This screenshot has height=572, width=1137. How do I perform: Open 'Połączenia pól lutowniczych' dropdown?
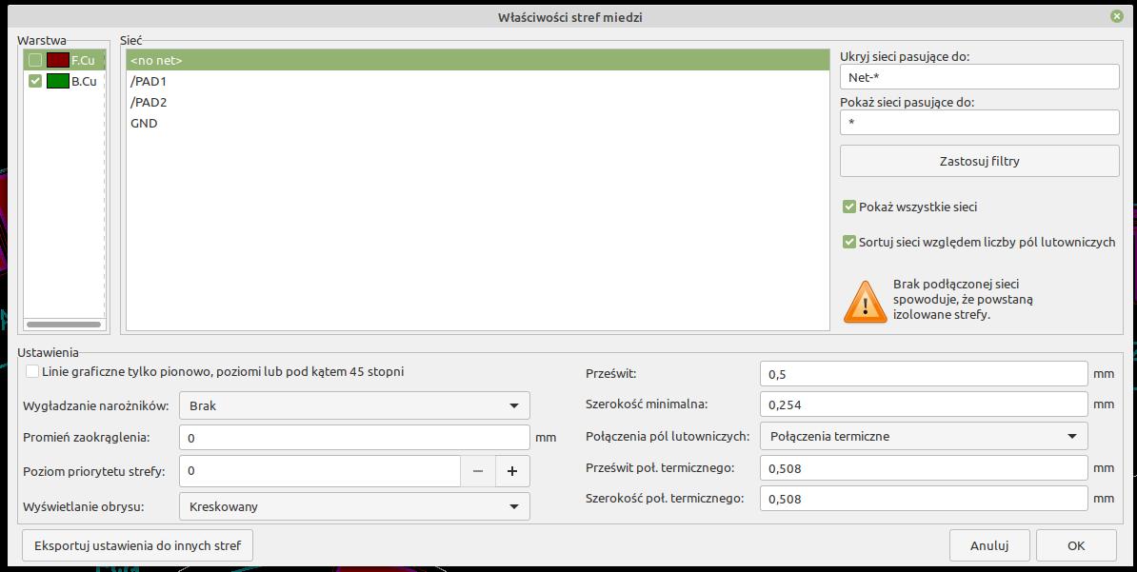point(924,436)
